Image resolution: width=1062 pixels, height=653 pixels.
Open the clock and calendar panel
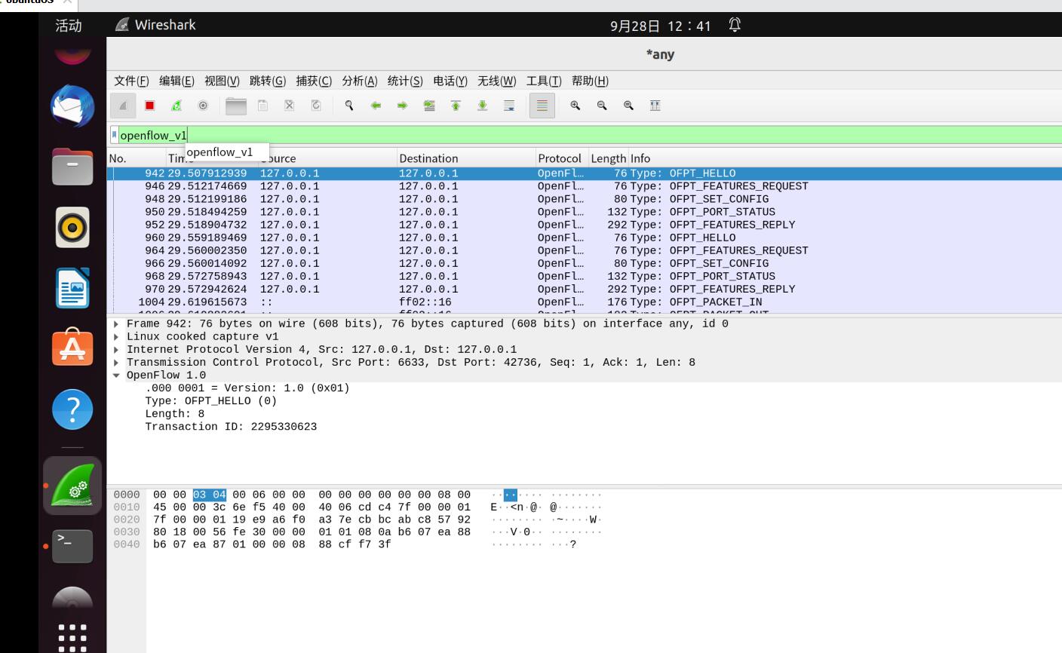click(x=661, y=26)
